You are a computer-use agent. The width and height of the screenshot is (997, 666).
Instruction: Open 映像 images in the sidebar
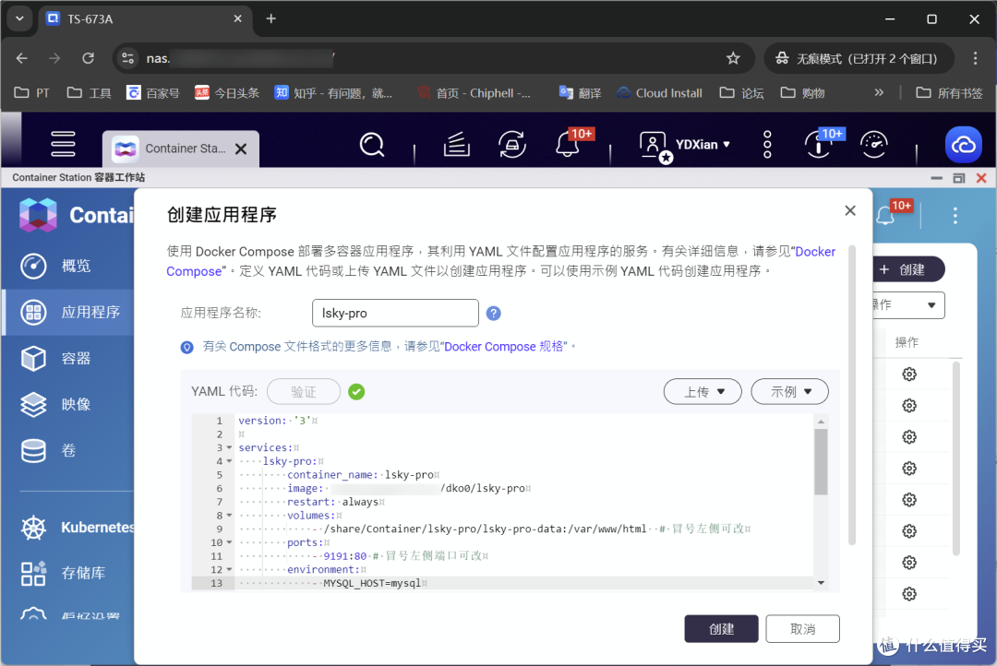68,404
